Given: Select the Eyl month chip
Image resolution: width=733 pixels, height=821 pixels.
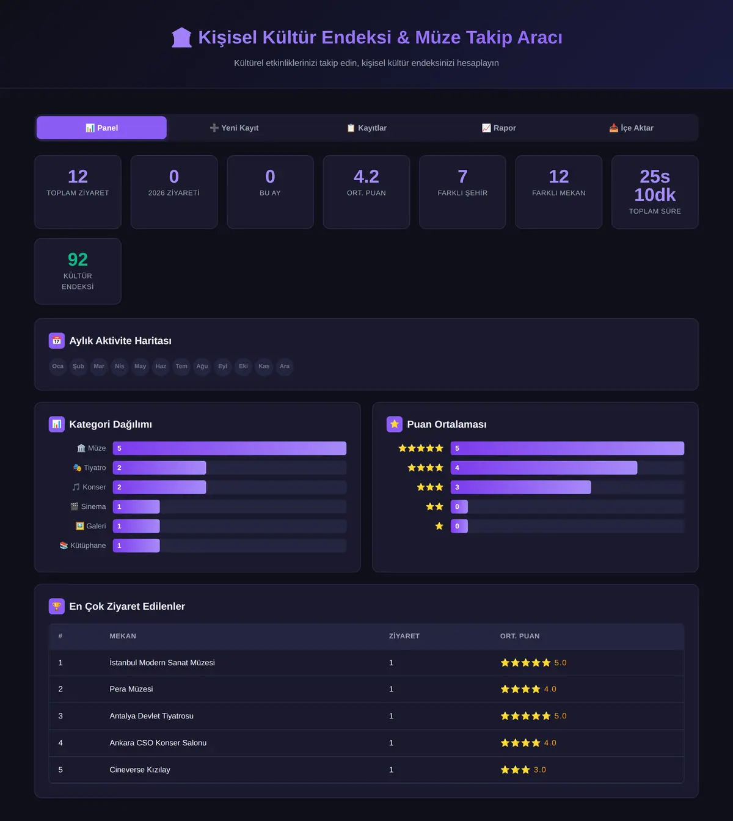Looking at the screenshot, I should pyautogui.click(x=223, y=367).
